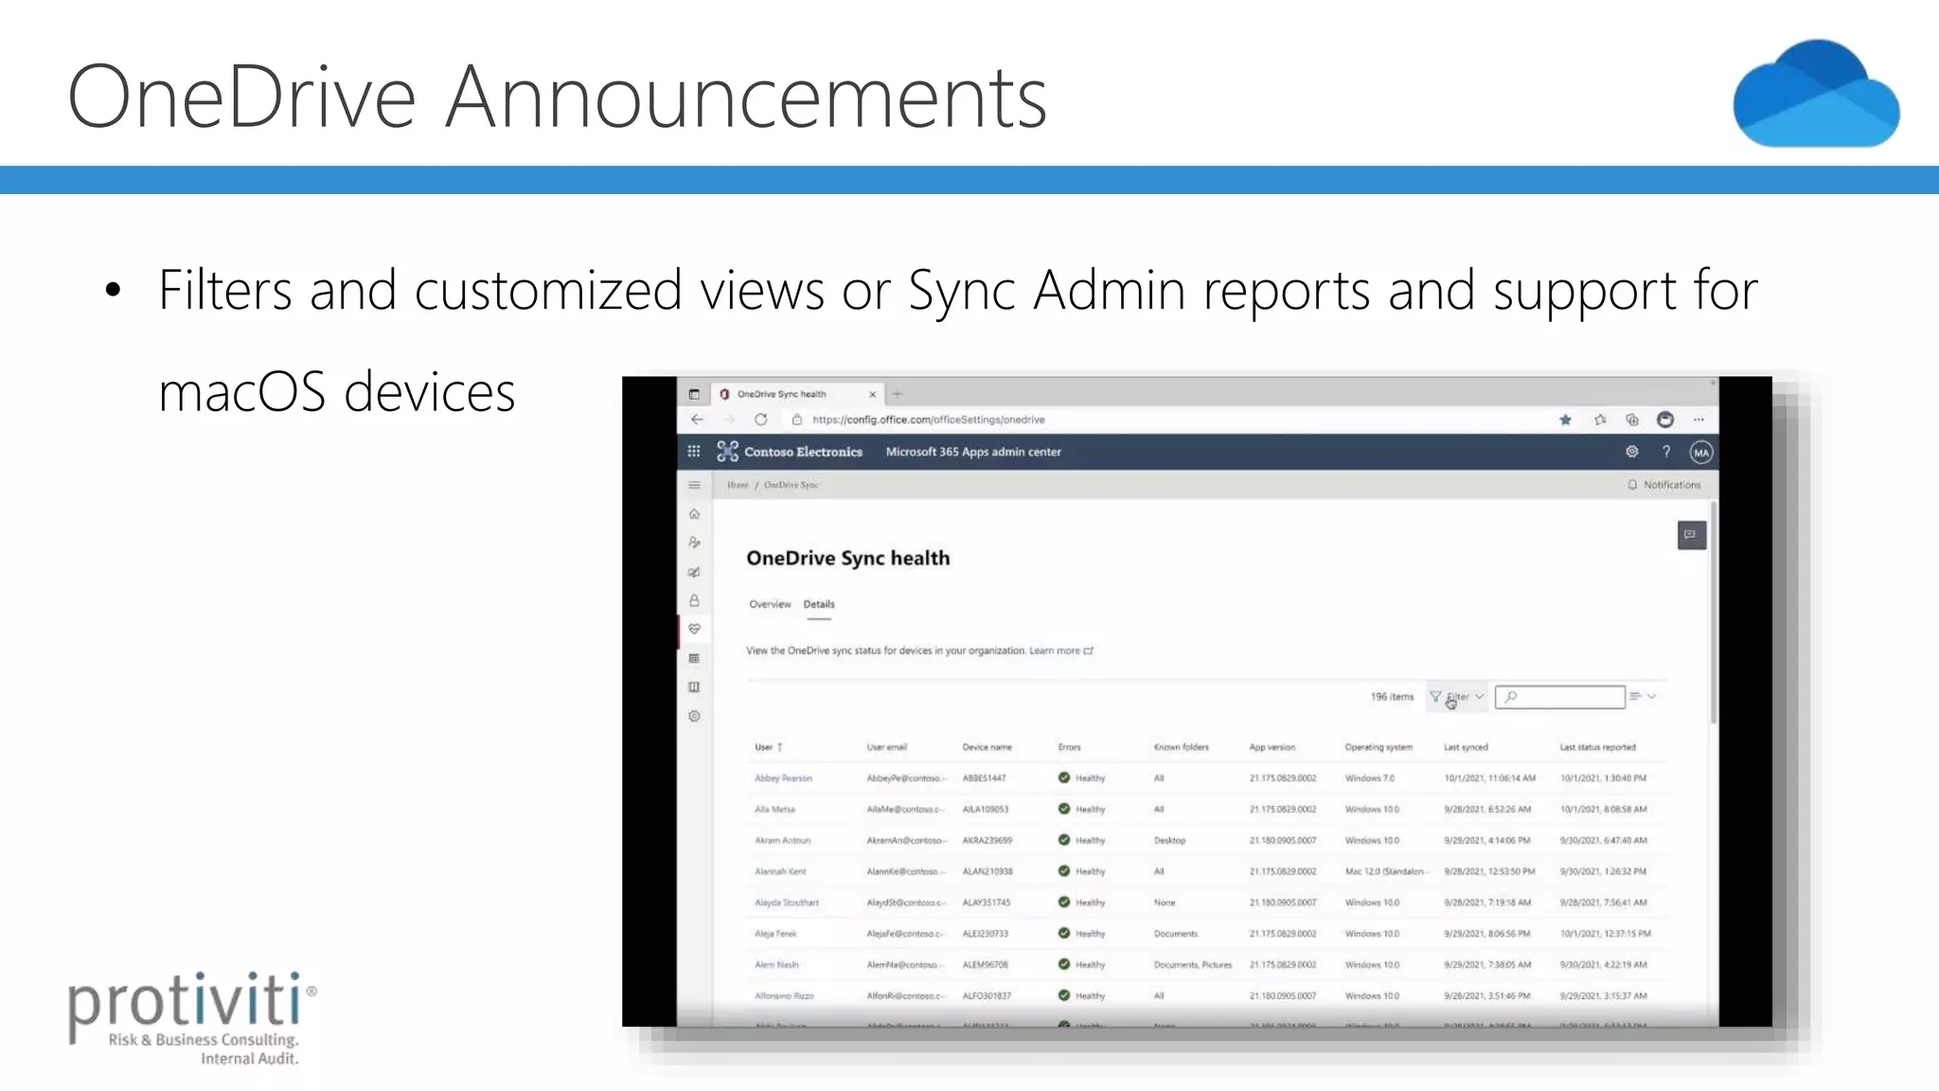Click Microsoft 365 Apps admin center title
Screen dimensions: 1939x1091
973,452
